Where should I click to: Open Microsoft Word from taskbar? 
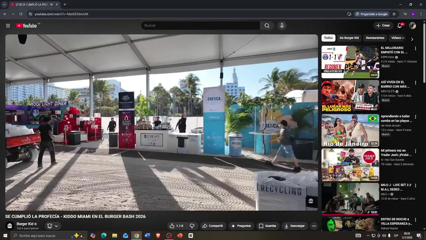[x=147, y=236]
